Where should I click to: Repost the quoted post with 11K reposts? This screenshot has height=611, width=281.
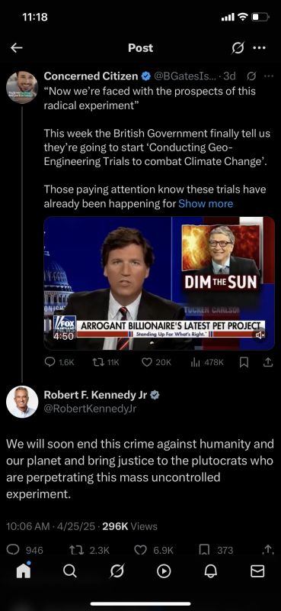click(106, 362)
